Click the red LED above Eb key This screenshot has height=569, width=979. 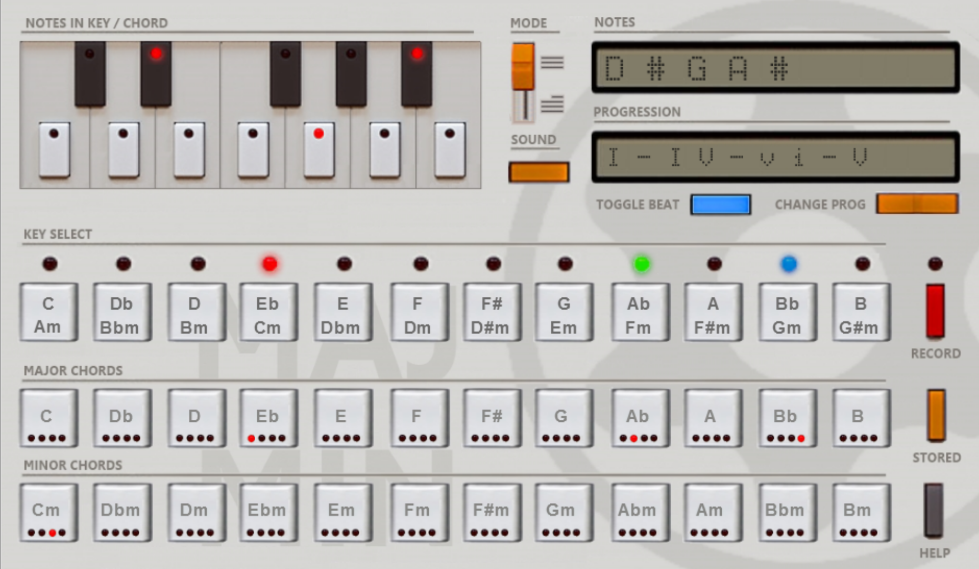(270, 264)
